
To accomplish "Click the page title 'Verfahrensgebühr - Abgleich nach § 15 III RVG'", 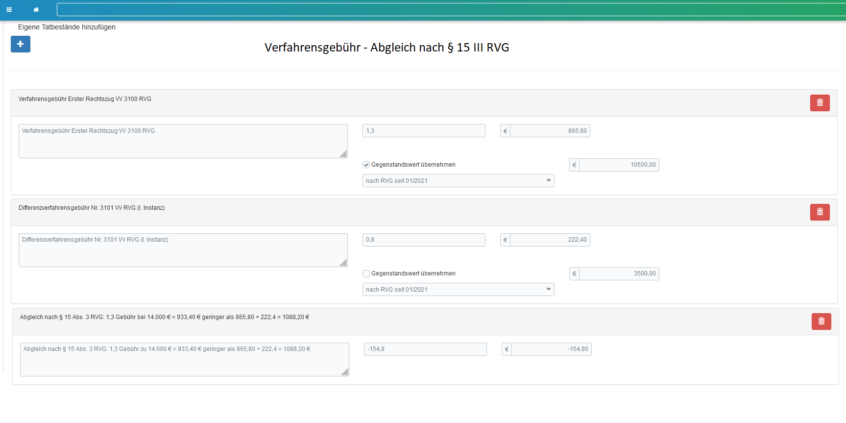I will click(x=387, y=48).
